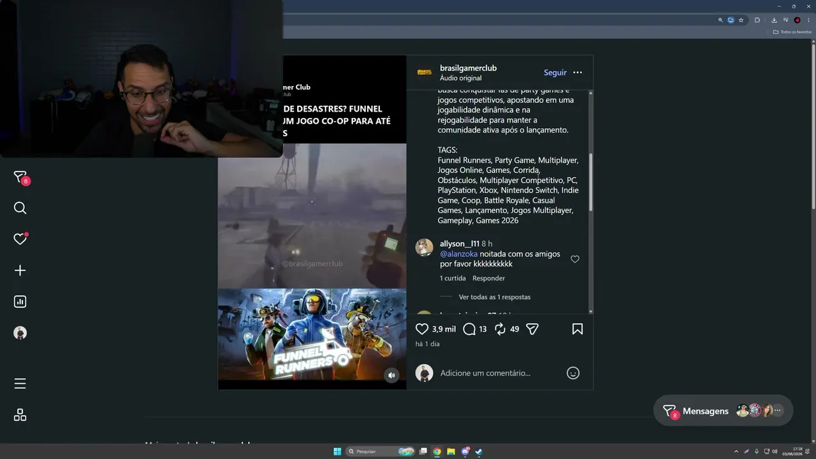Create a new post with plus icon
This screenshot has height=459, width=816.
tap(20, 270)
